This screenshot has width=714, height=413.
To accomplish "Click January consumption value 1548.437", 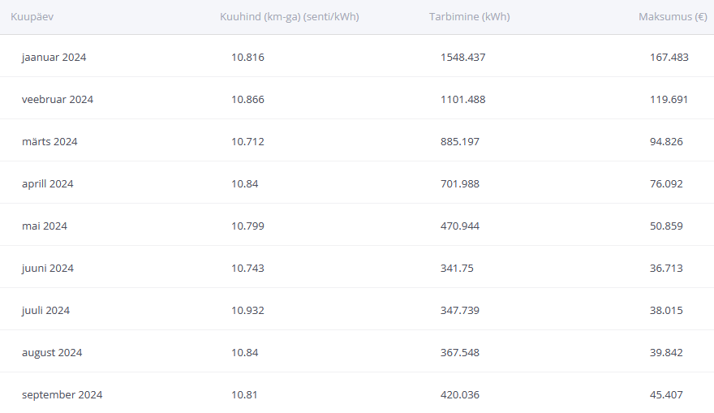I will click(462, 58).
